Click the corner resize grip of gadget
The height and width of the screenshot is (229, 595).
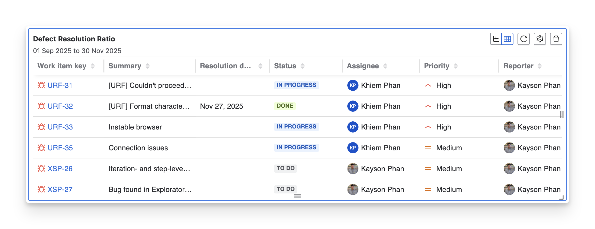561,198
